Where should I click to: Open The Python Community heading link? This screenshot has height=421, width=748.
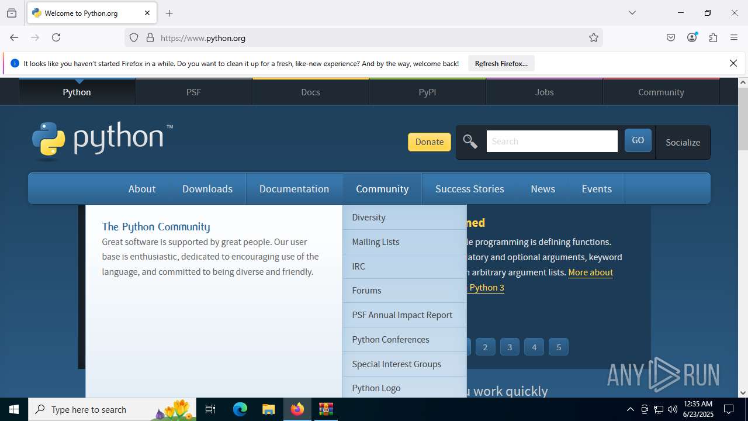point(156,226)
